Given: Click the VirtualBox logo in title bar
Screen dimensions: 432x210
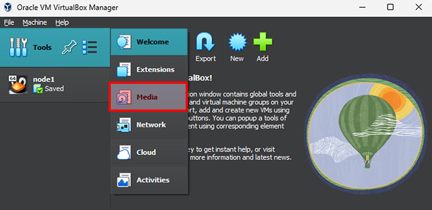Looking at the screenshot, I should pyautogui.click(x=8, y=7).
